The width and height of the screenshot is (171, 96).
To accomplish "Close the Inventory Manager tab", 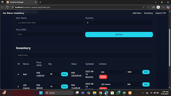I will 36,2.
